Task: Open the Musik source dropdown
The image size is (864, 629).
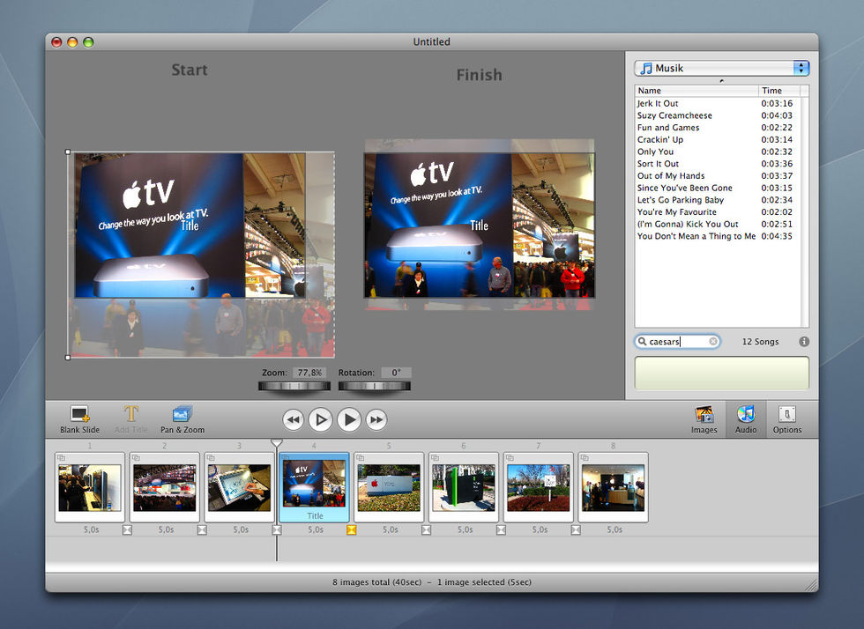Action: (721, 68)
